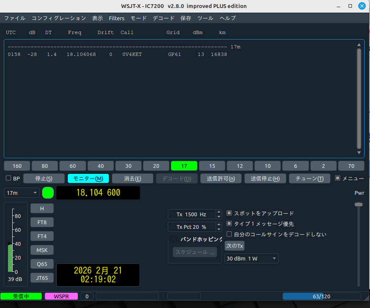Viewport: 370px width, 308px height.
Task: Expand the 30 dBm 1 W power dropdown
Action: (251, 258)
